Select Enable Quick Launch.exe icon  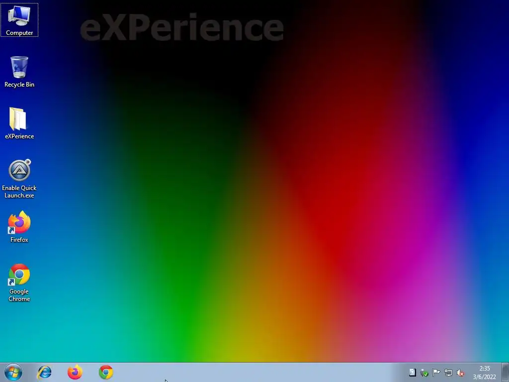pyautogui.click(x=19, y=179)
